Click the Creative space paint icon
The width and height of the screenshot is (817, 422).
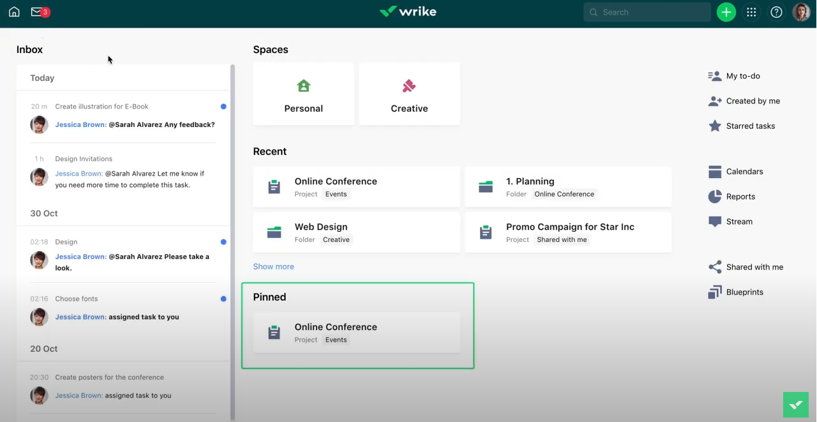click(409, 86)
